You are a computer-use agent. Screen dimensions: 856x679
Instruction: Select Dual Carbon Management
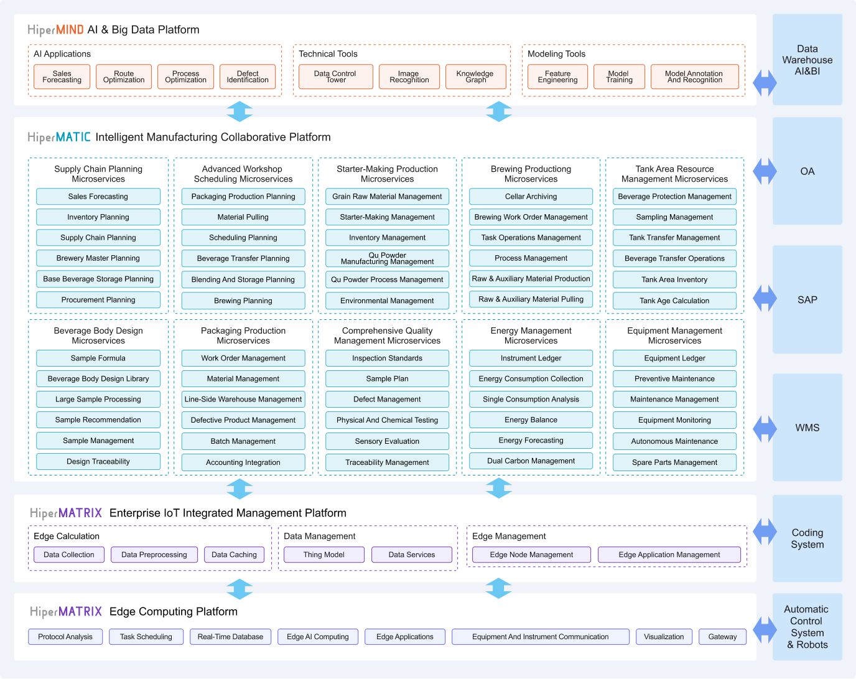(531, 461)
